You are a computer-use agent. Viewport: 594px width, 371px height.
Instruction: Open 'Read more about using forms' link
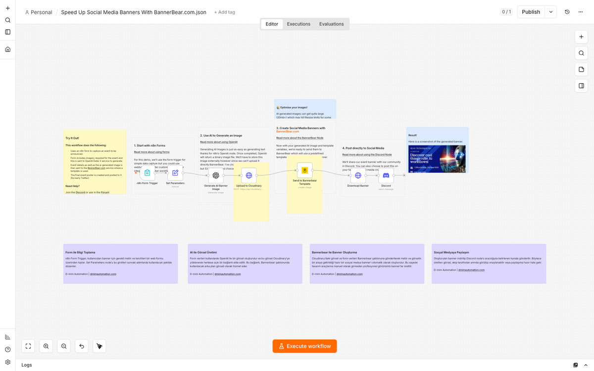151,152
